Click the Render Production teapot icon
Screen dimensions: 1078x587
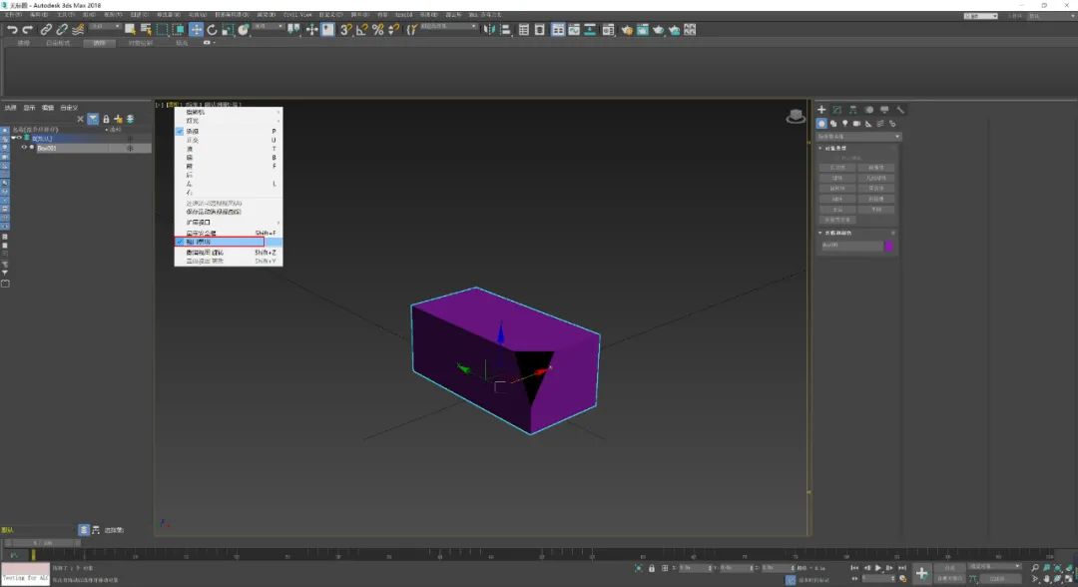[658, 30]
